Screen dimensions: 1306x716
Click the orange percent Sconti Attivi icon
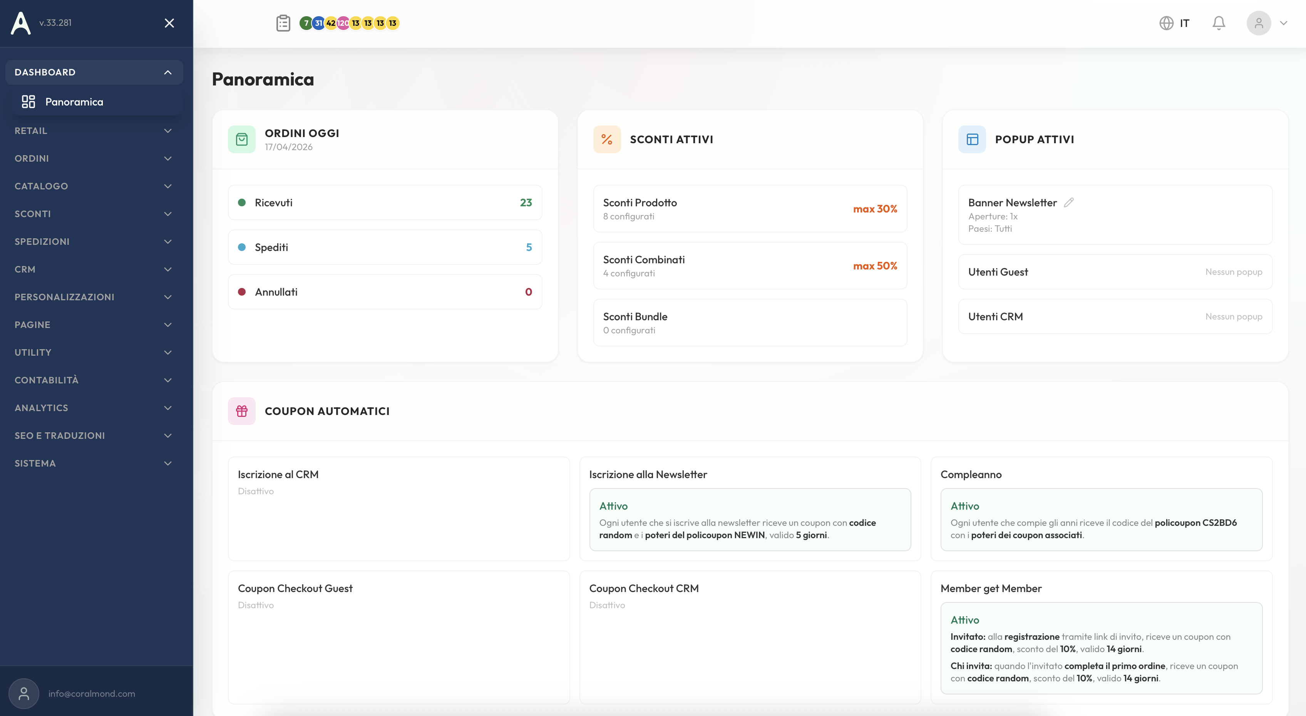(607, 139)
